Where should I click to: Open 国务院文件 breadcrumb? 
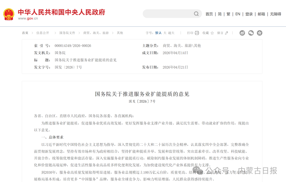[67, 33]
